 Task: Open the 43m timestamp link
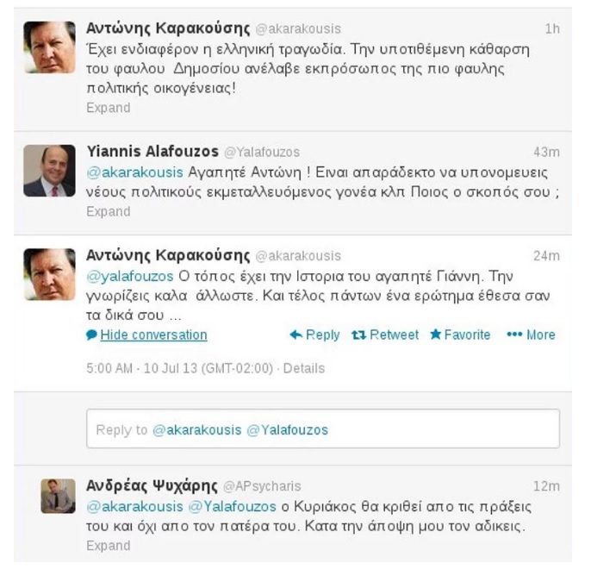pos(546,152)
